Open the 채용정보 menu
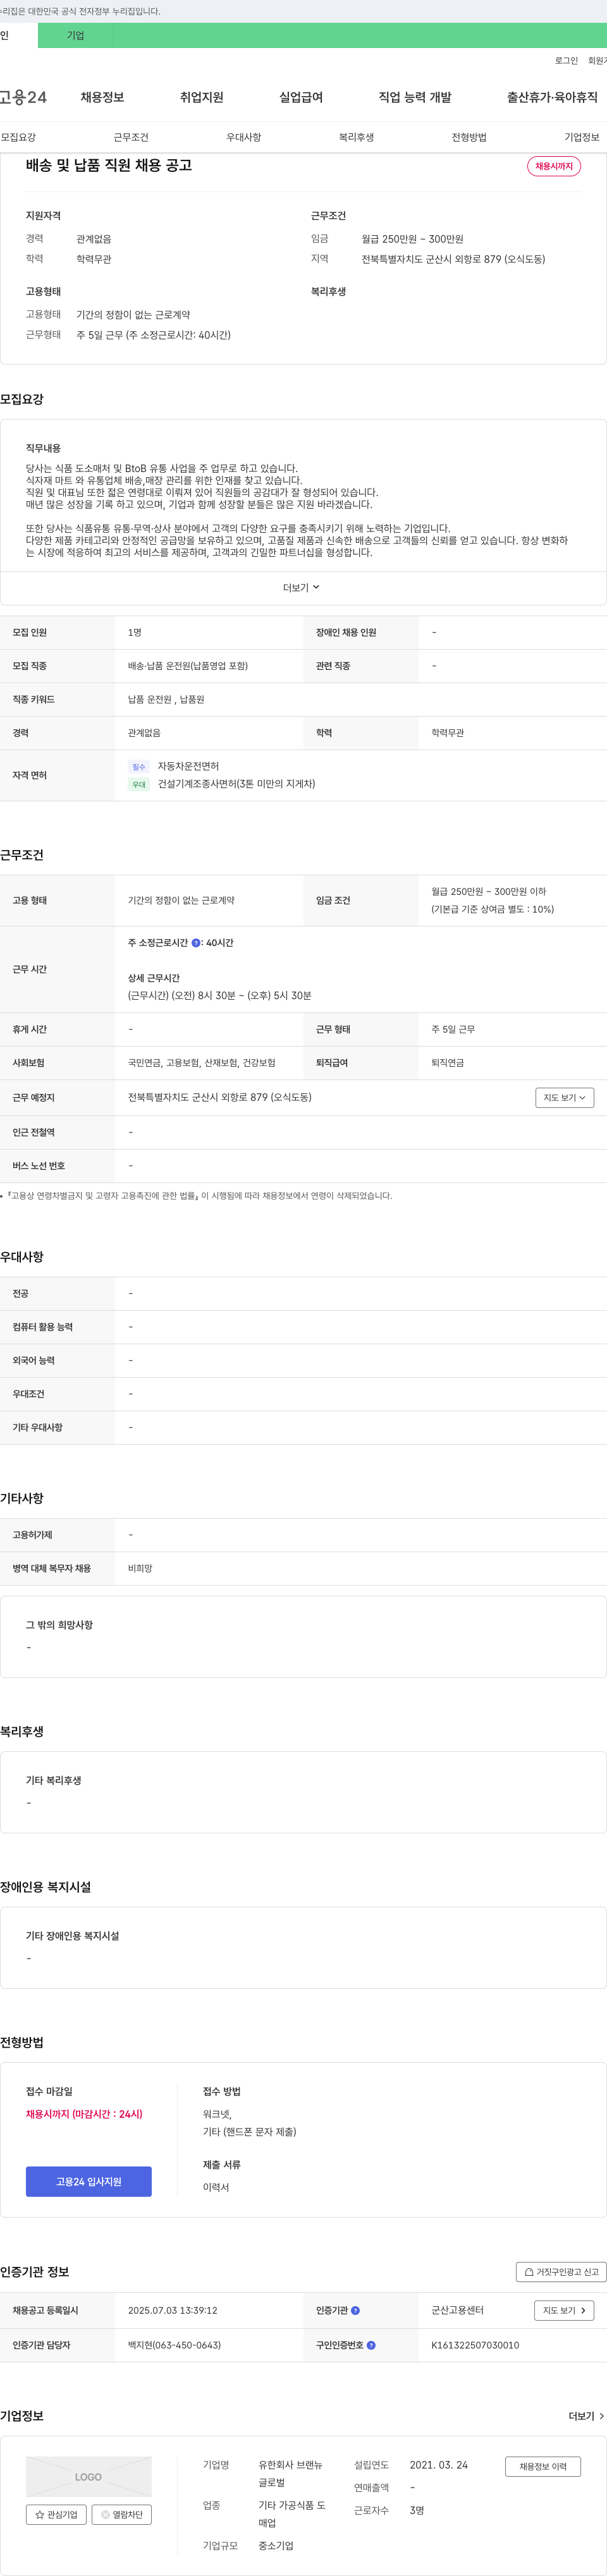 pyautogui.click(x=102, y=97)
